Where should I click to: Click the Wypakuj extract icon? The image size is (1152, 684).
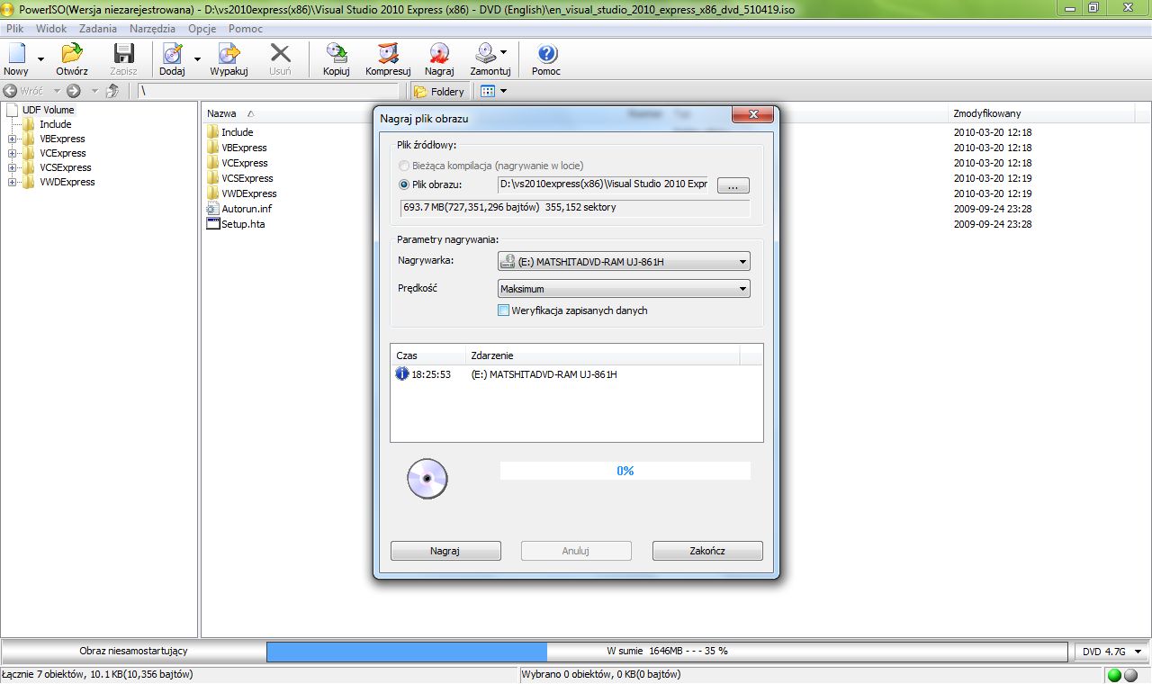coord(229,54)
